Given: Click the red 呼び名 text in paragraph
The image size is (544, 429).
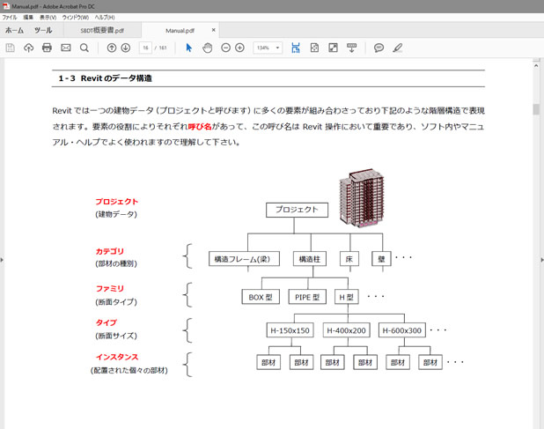Looking at the screenshot, I should [x=200, y=126].
